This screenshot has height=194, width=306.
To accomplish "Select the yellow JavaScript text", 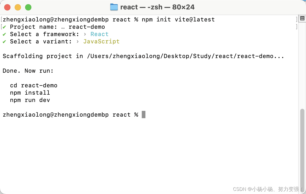I will (x=101, y=41).
